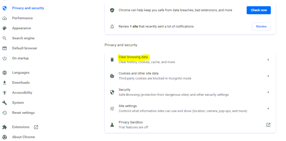Click the Appearance palette icon
Screen dimensions: 286x141
(5, 28)
